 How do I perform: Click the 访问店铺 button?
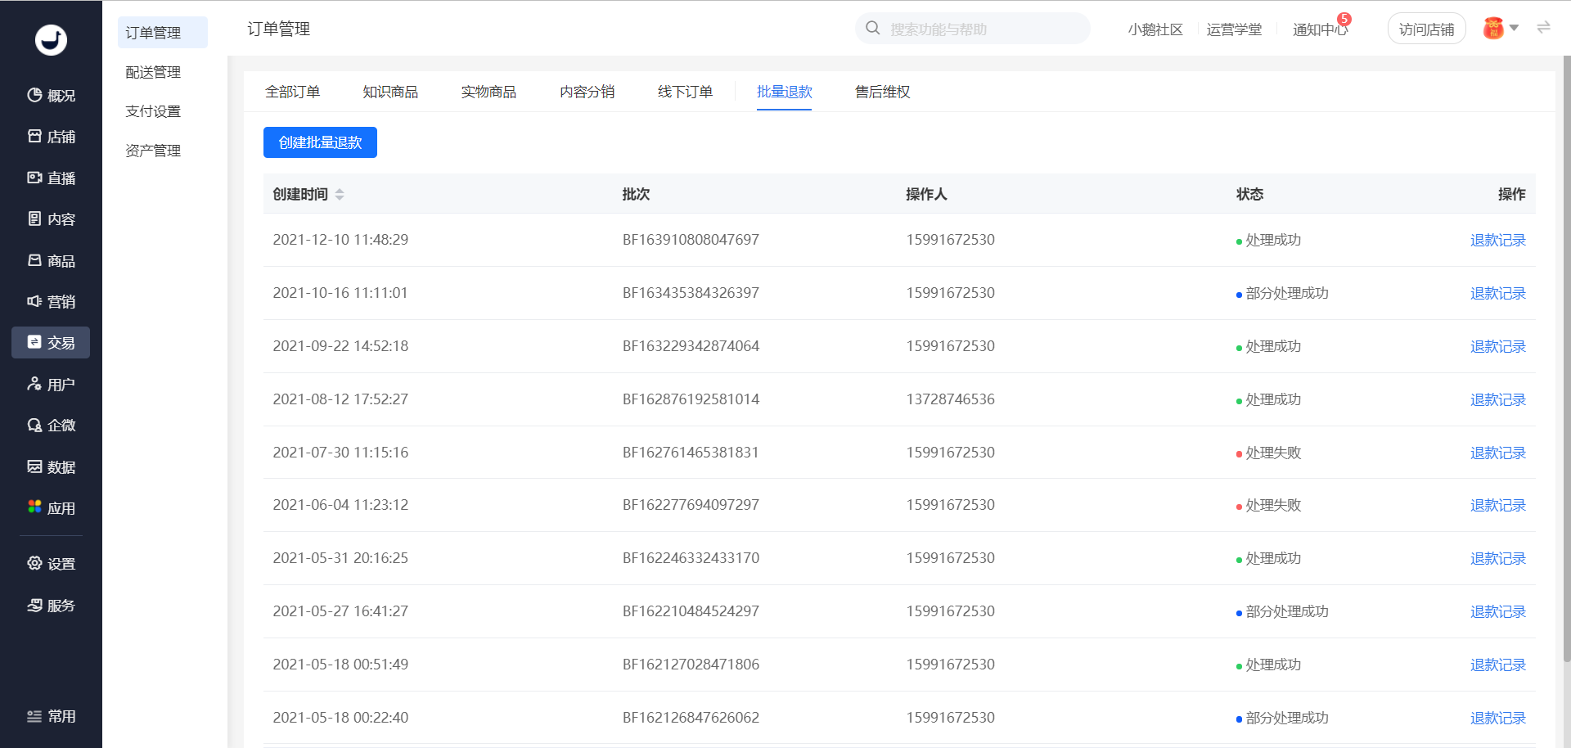tap(1426, 29)
